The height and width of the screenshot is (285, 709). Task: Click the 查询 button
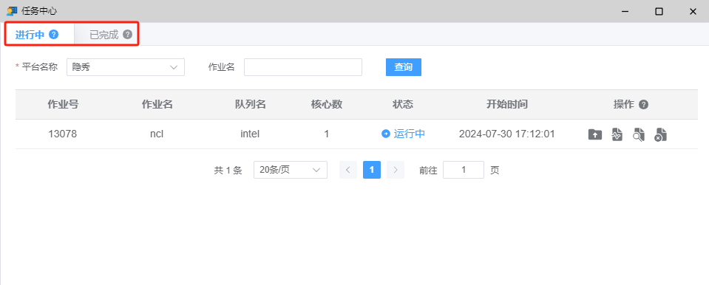coord(404,67)
